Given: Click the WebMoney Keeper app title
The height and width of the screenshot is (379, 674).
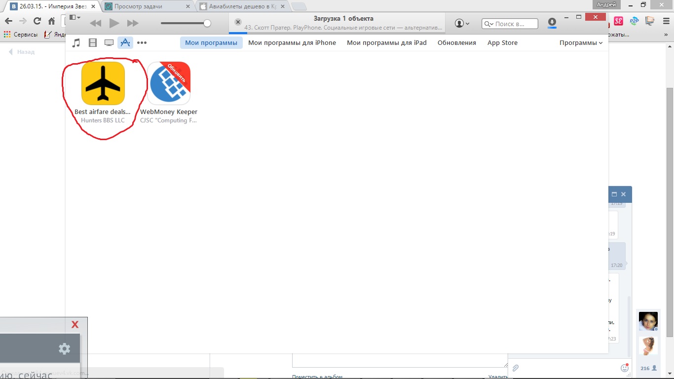Looking at the screenshot, I should tap(169, 112).
